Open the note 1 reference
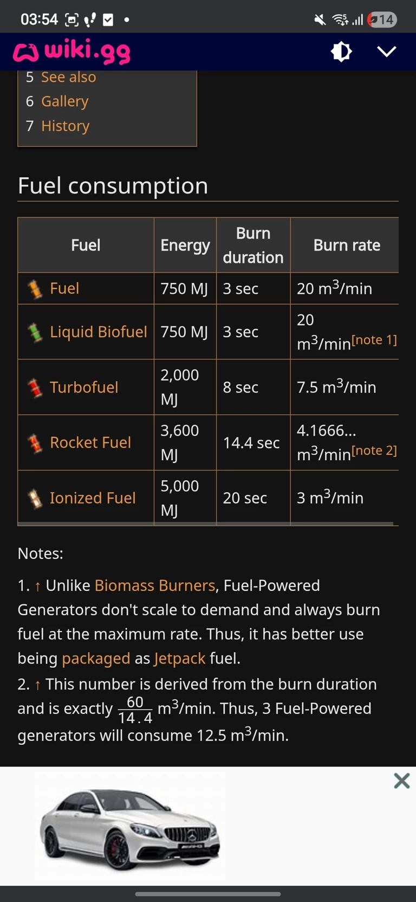This screenshot has width=416, height=902. pos(374,340)
